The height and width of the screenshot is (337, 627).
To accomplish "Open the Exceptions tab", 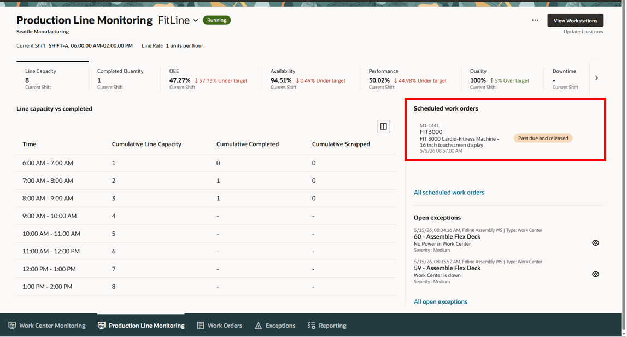I will (275, 326).
